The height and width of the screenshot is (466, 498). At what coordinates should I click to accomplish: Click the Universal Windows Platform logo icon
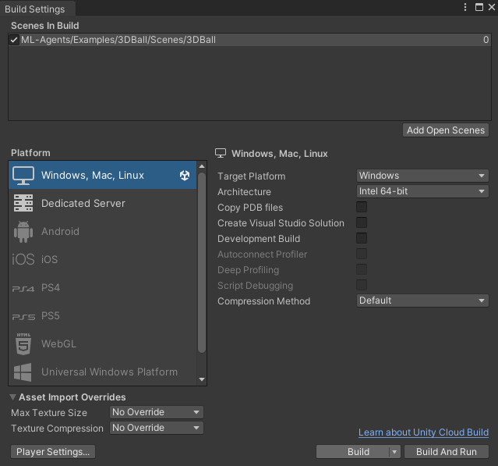23,372
